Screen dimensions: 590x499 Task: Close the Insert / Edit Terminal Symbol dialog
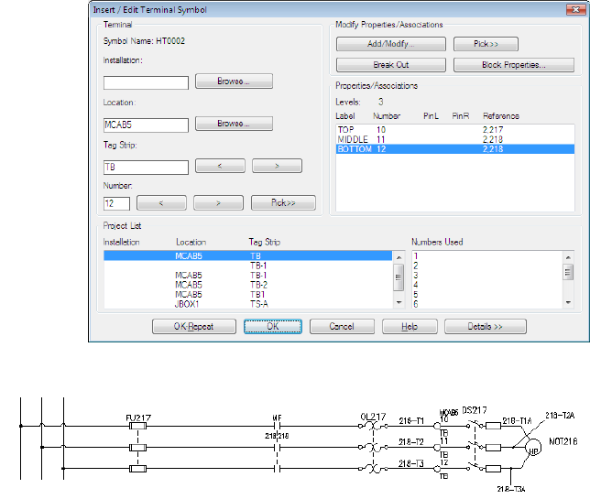coord(575,10)
